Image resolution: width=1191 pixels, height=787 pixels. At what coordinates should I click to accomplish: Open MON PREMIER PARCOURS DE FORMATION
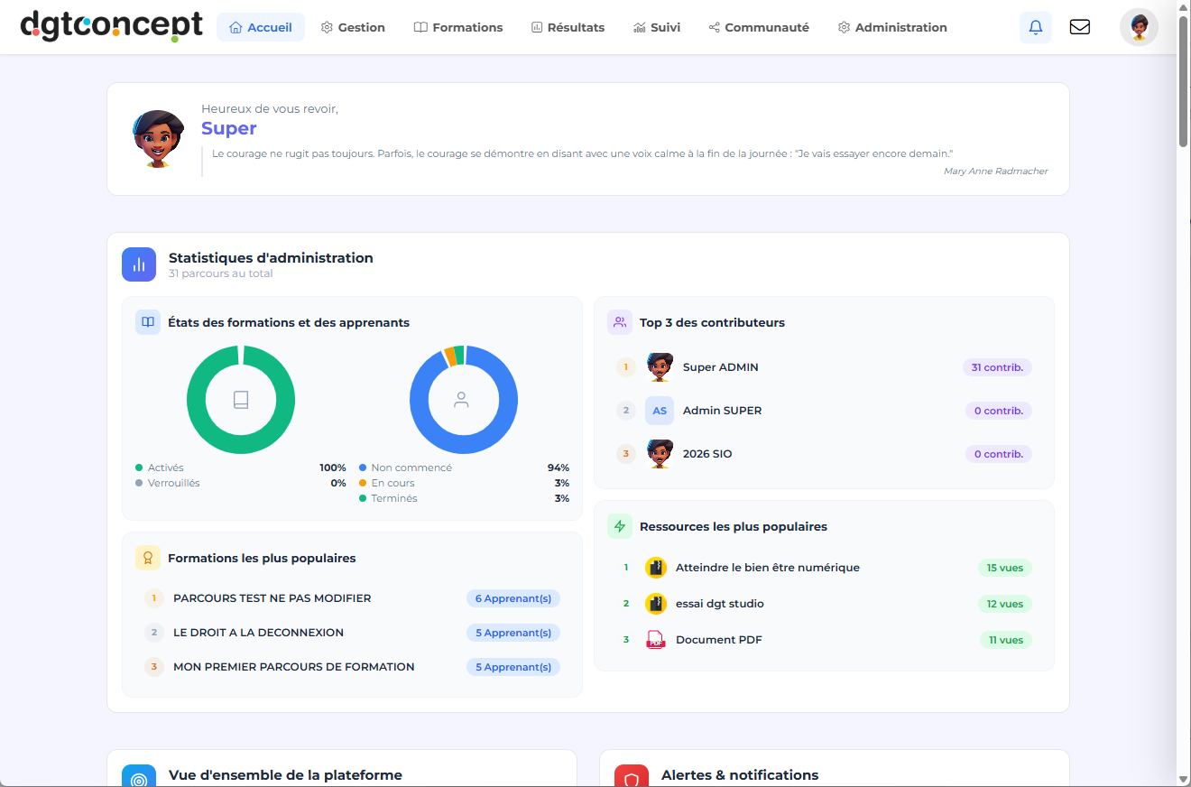pyautogui.click(x=294, y=667)
